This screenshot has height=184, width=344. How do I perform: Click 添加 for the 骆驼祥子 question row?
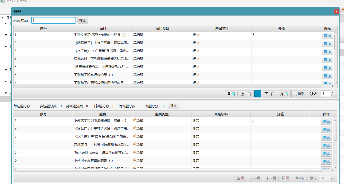327,44
